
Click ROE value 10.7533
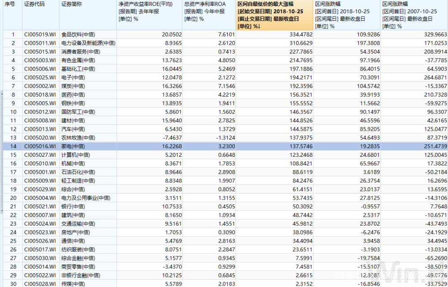click(x=172, y=206)
